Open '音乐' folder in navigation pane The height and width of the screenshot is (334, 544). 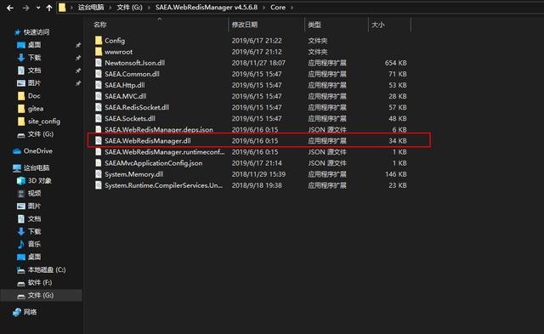pyautogui.click(x=34, y=244)
